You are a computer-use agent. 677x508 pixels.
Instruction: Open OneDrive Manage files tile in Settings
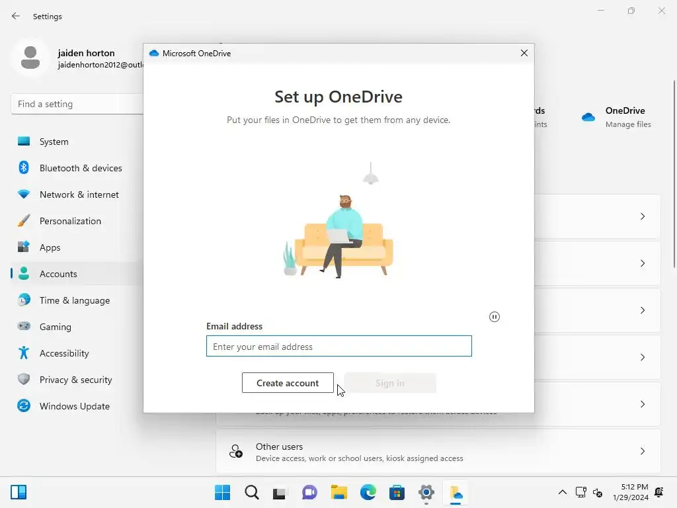coord(616,117)
